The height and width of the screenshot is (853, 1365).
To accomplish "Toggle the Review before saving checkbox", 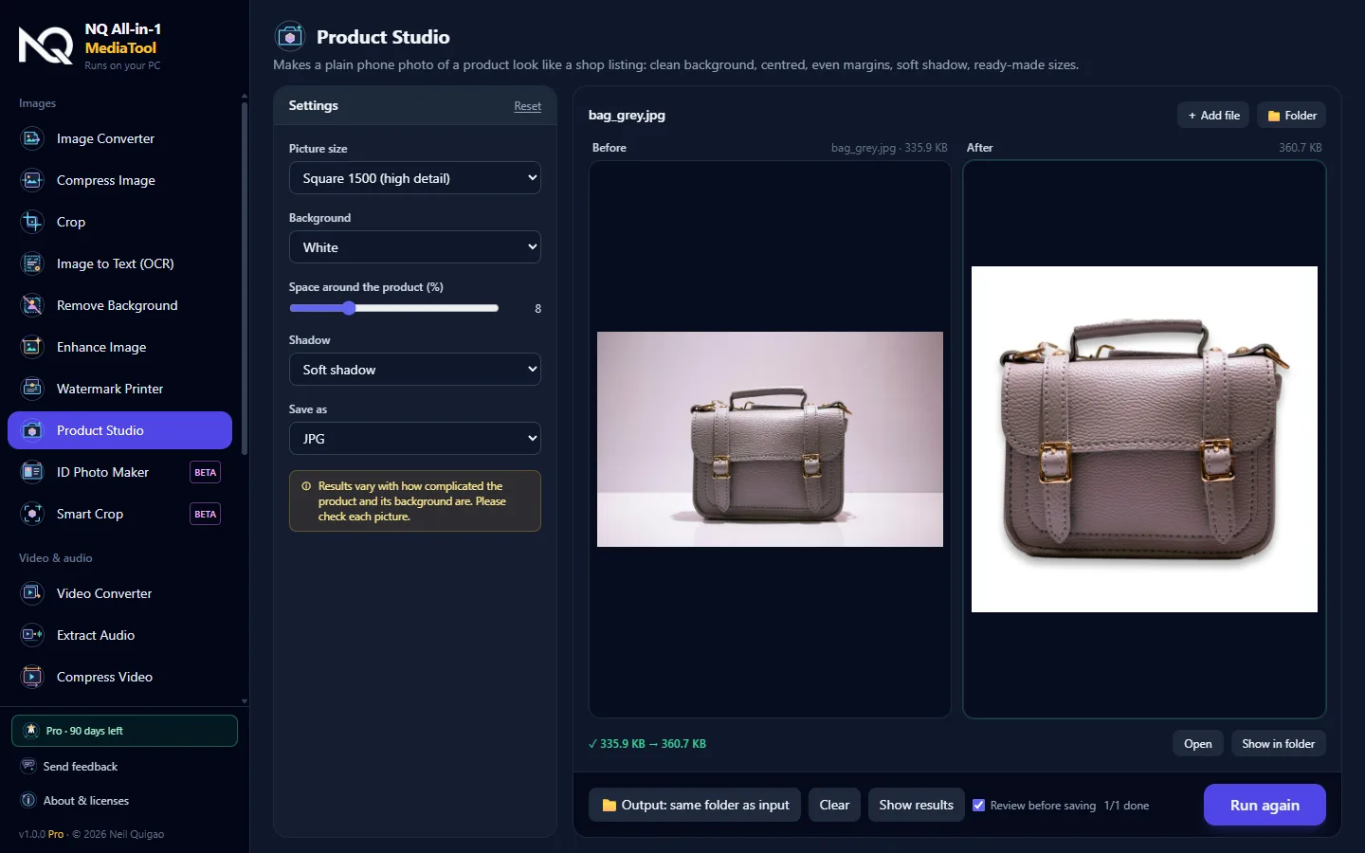I will coord(979,805).
